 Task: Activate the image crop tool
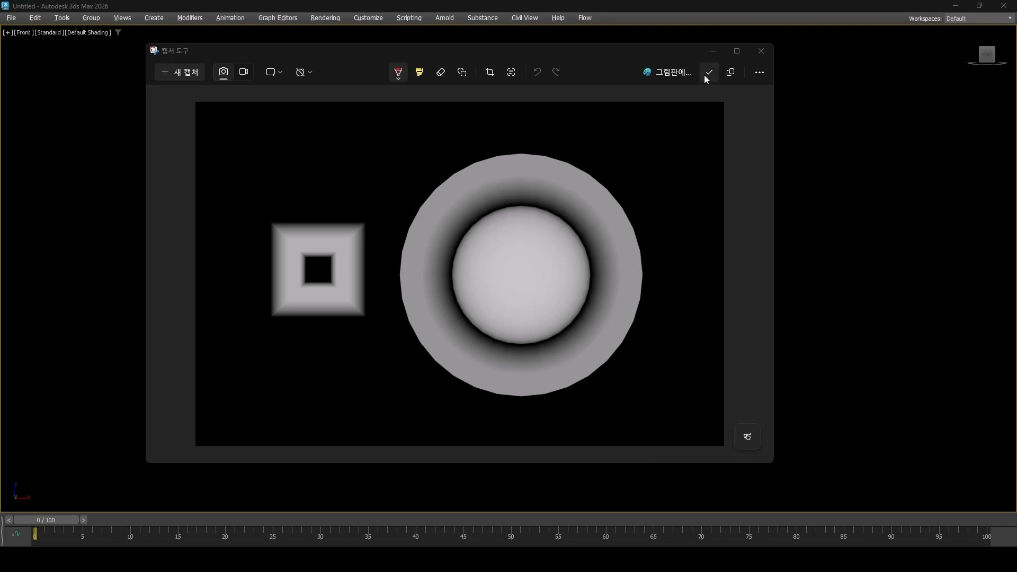coord(490,72)
